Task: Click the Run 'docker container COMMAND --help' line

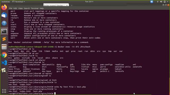Action: tap(49, 42)
